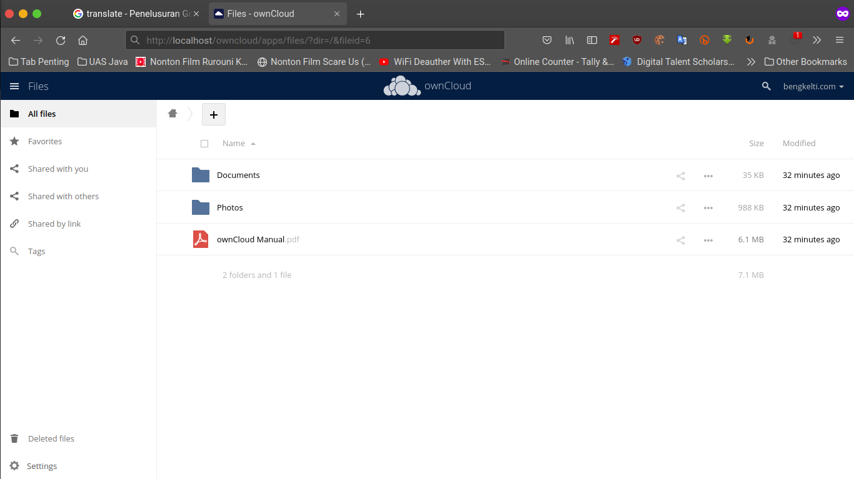
Task: Open Other Bookmarks folder
Action: pyautogui.click(x=805, y=61)
